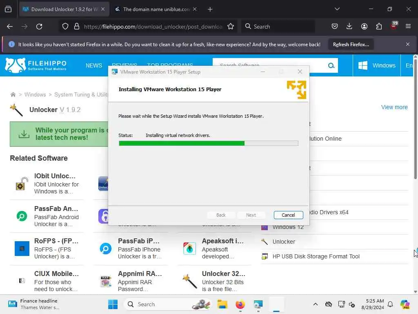418x314 pixels.
Task: Click the Unlocker magic wand logo
Action: pyautogui.click(x=16, y=110)
